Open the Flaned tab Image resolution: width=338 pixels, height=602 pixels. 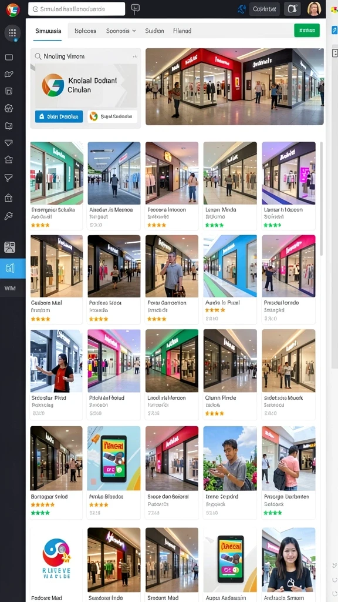tap(182, 31)
